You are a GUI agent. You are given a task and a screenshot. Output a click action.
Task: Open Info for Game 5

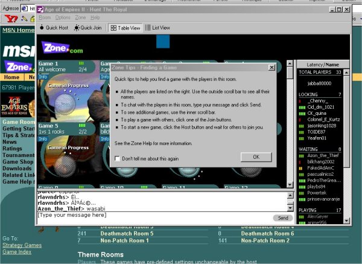tap(43, 139)
